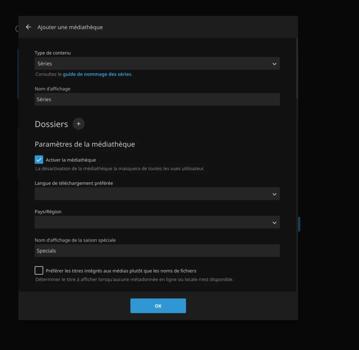Click the back arrow in dialog header
Image resolution: width=359 pixels, height=350 pixels.
click(x=28, y=27)
